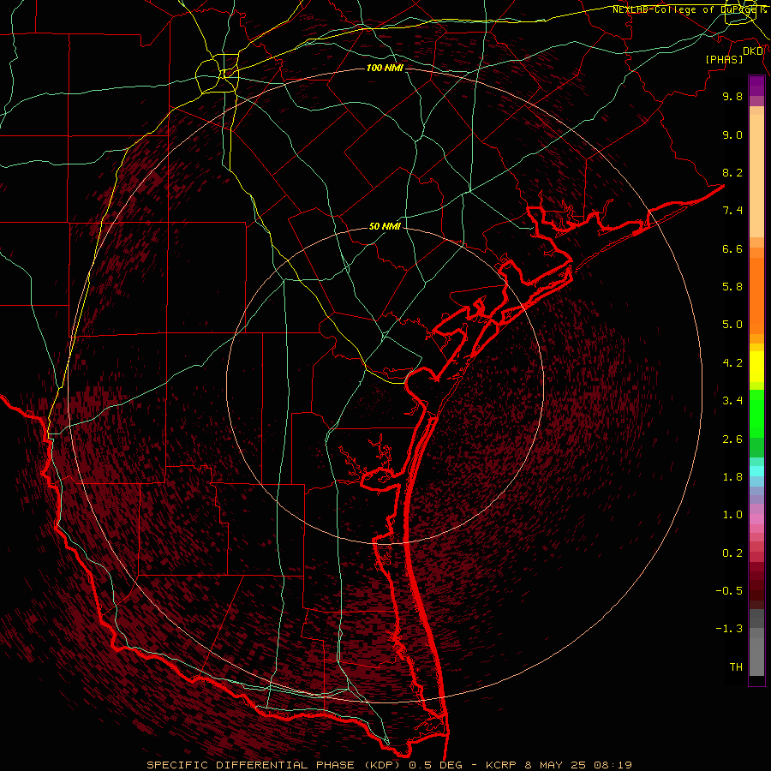Click the pale peach segment of the color scale
This screenshot has height=771, width=771.
click(756, 176)
